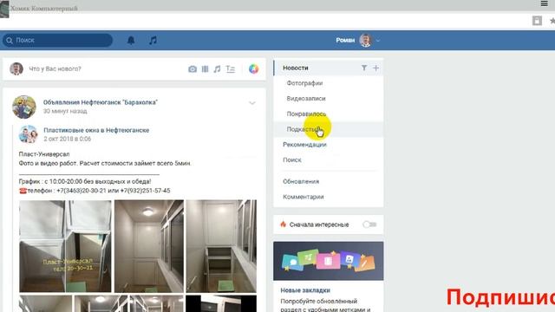
Task: Open the article editor icon
Action: click(x=231, y=69)
